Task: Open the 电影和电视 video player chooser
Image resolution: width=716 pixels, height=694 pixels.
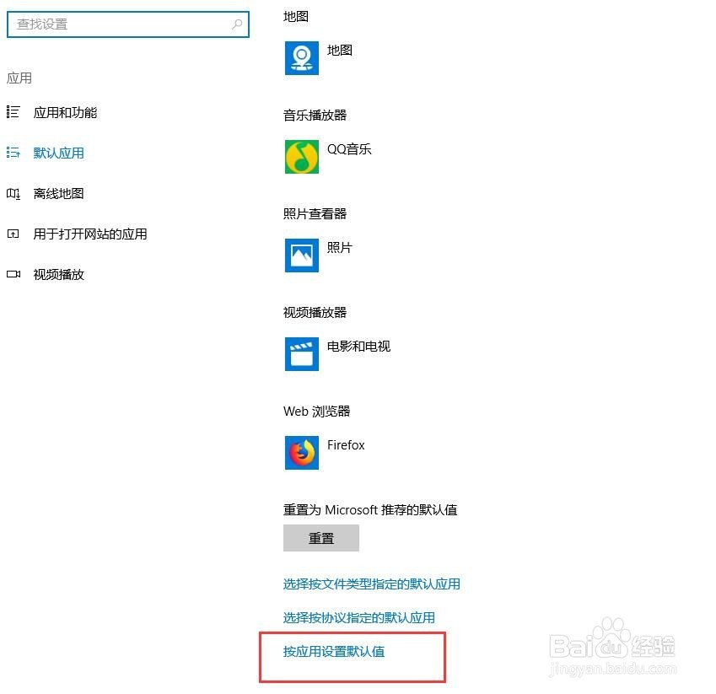Action: tap(336, 354)
